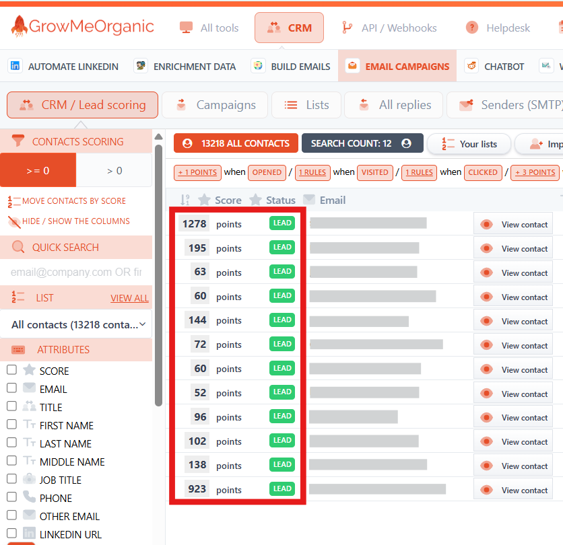Click the Build Emails icon

pos(258,66)
